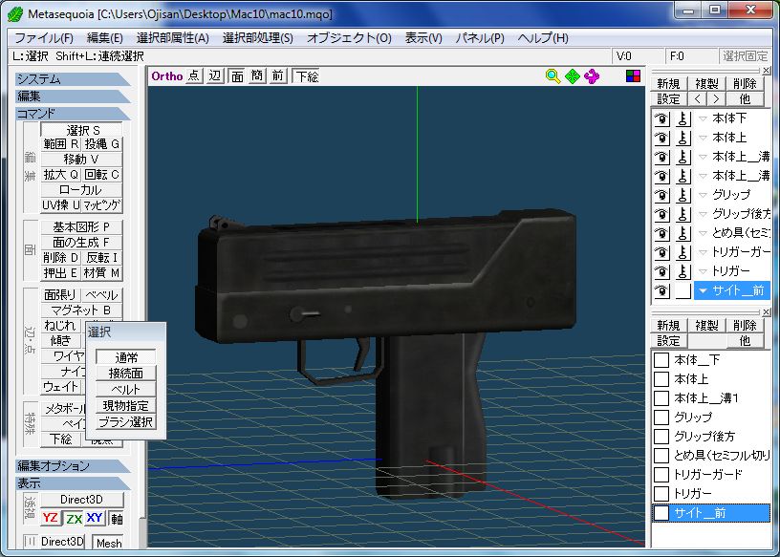Viewport: 780px width, 557px height.
Task: Toggle edge display with 辺 button
Action: pos(215,76)
